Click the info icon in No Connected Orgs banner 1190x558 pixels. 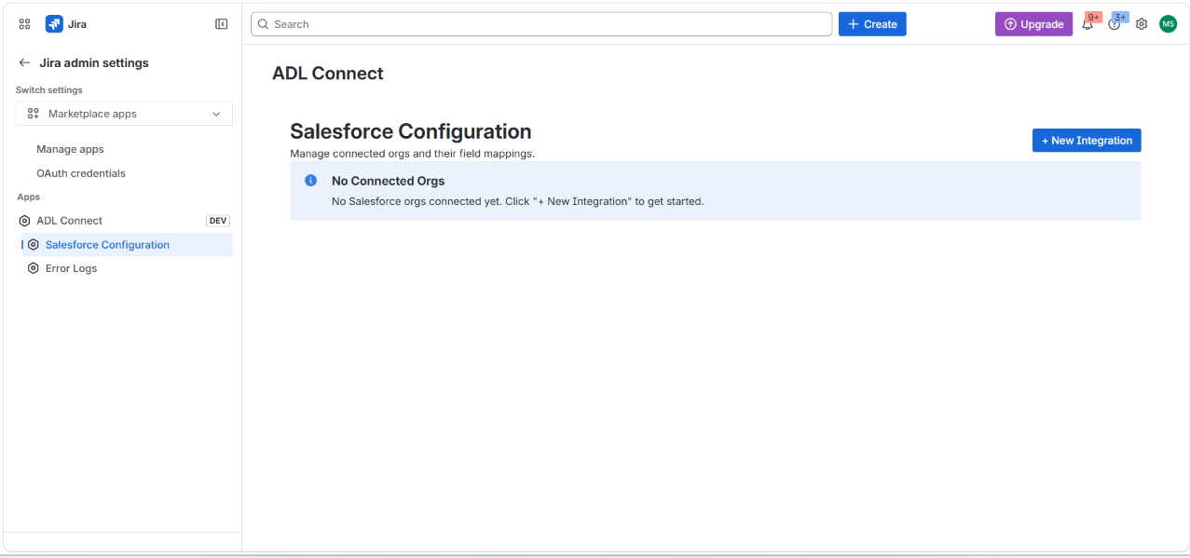(x=311, y=181)
